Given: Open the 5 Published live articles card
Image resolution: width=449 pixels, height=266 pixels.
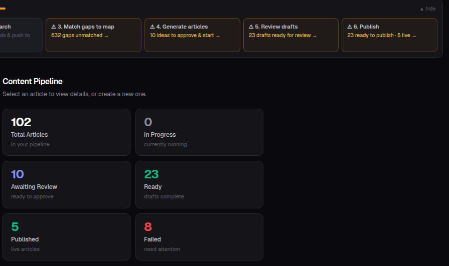Looking at the screenshot, I should [66, 237].
